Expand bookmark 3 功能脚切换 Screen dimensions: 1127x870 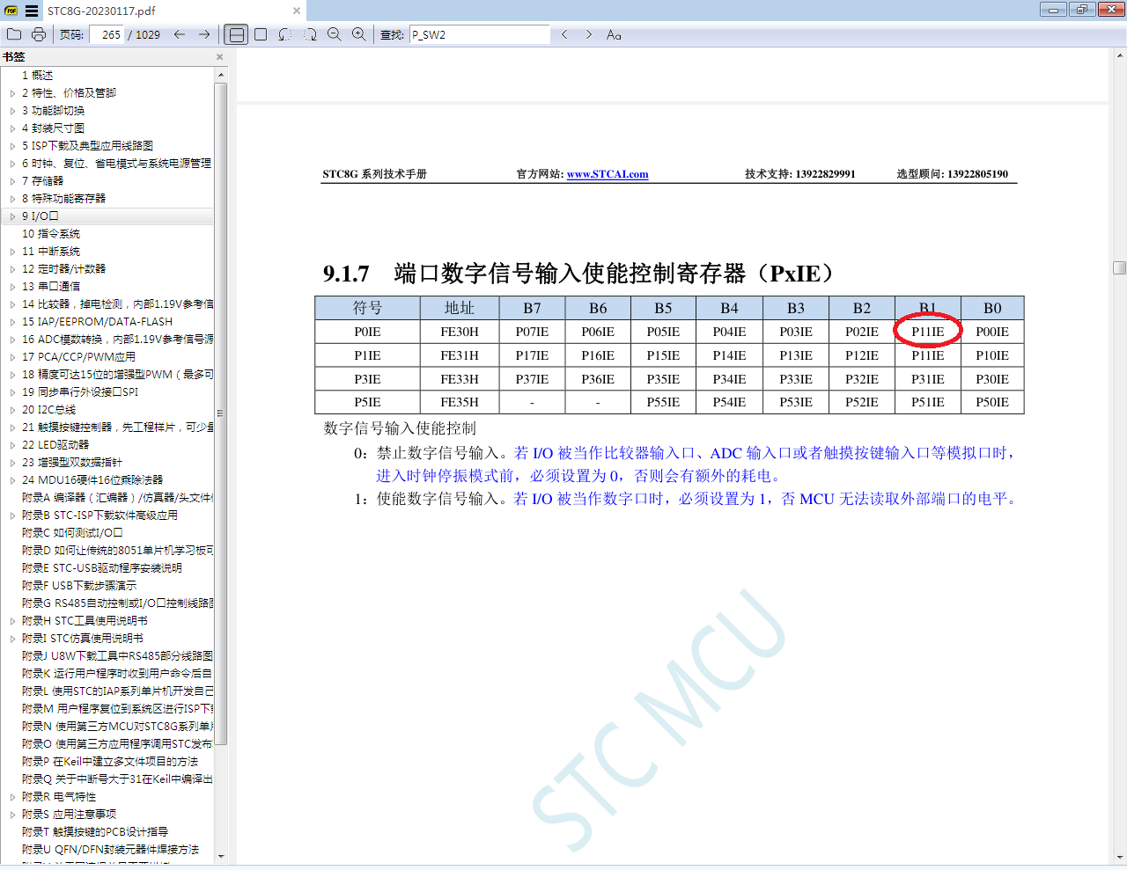click(12, 111)
